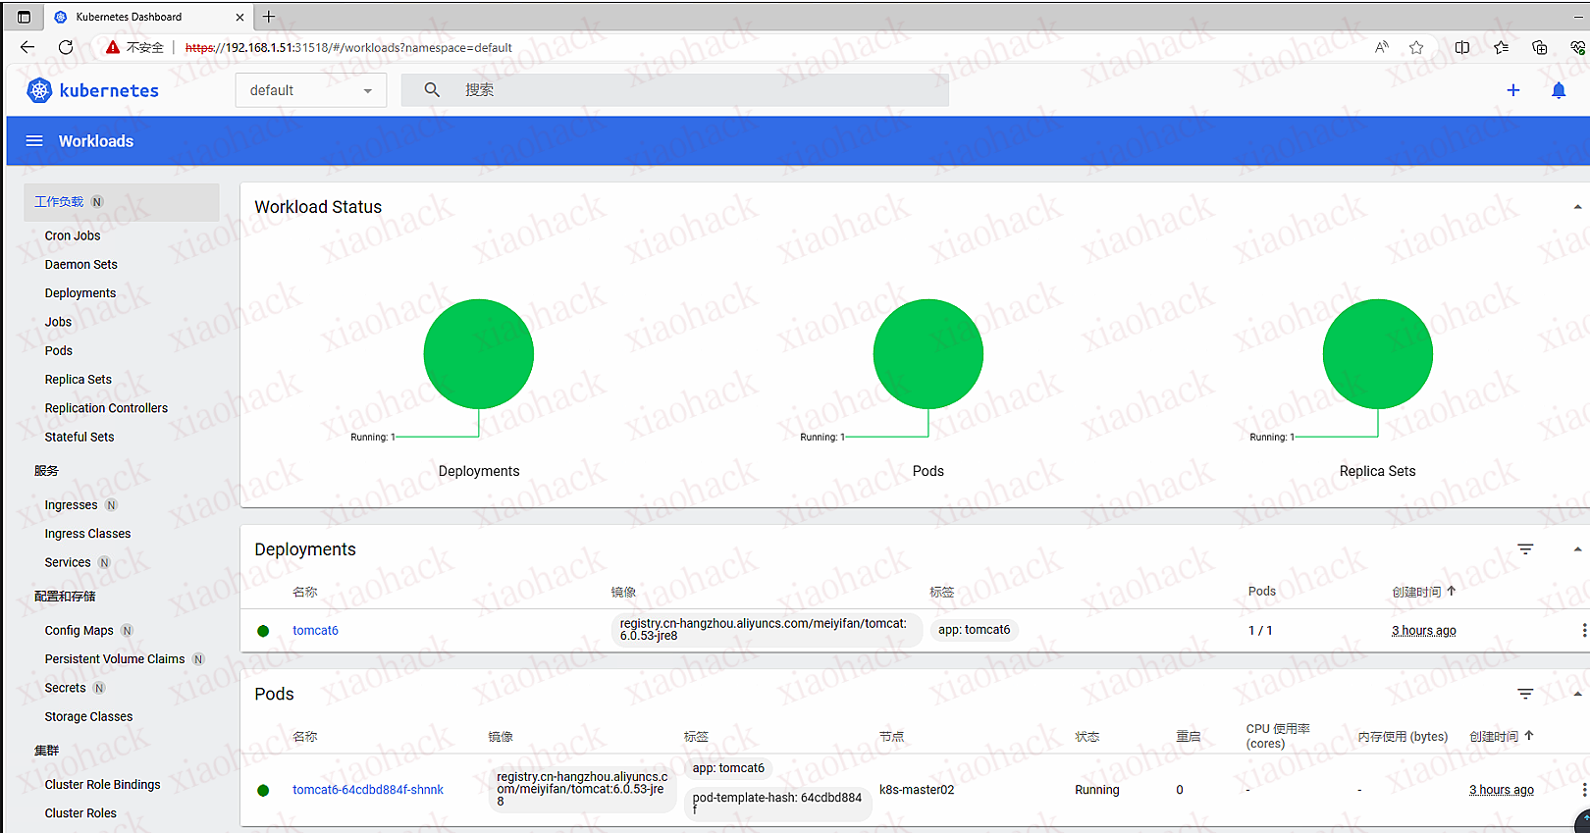The height and width of the screenshot is (833, 1590).
Task: Click the app: tomcat6 label chip in Deployments
Action: coord(974,630)
